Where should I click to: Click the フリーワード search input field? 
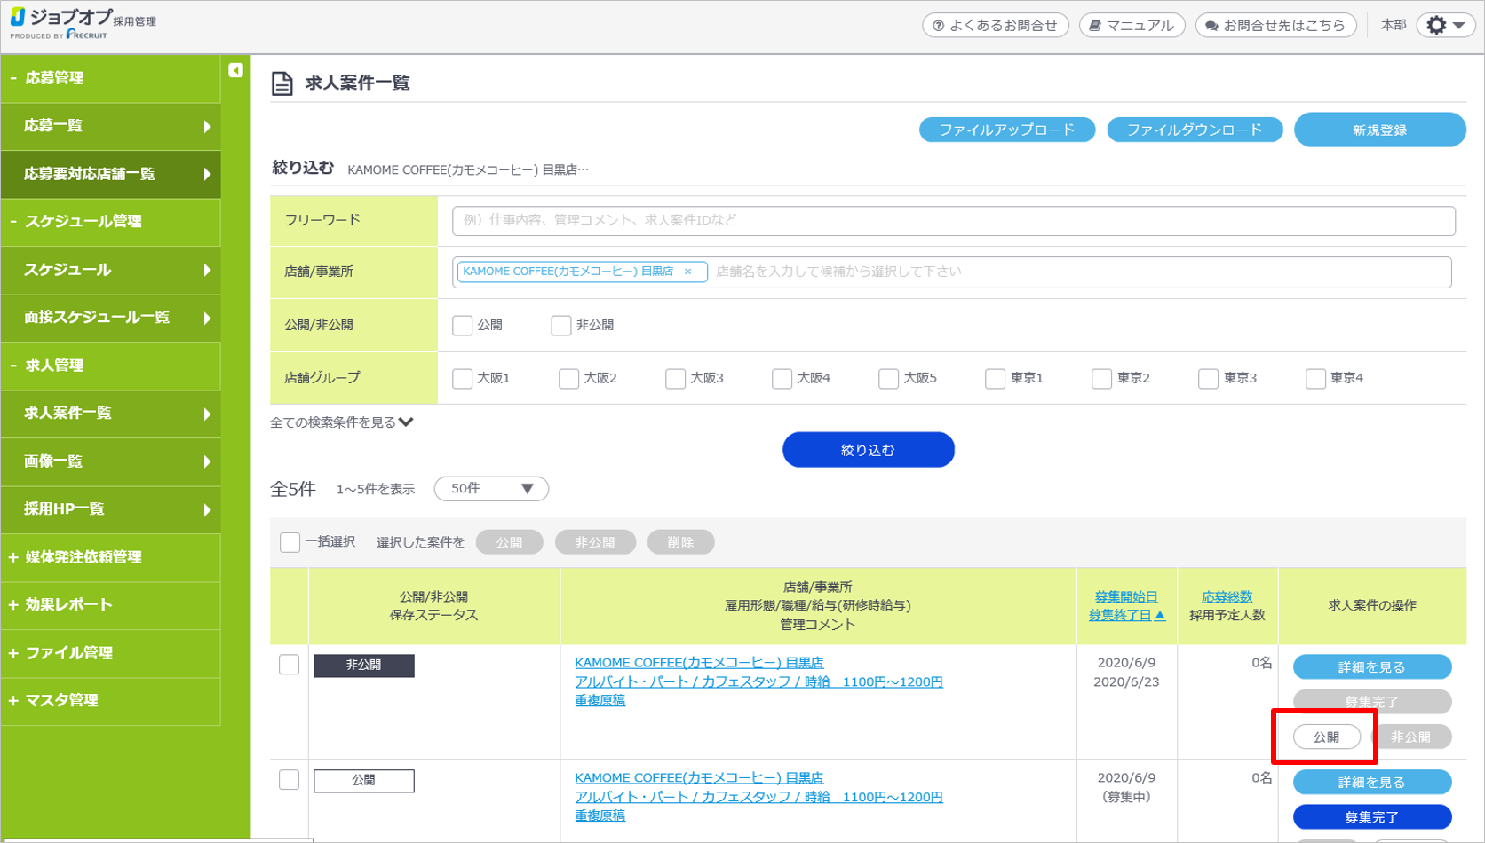pyautogui.click(x=952, y=221)
